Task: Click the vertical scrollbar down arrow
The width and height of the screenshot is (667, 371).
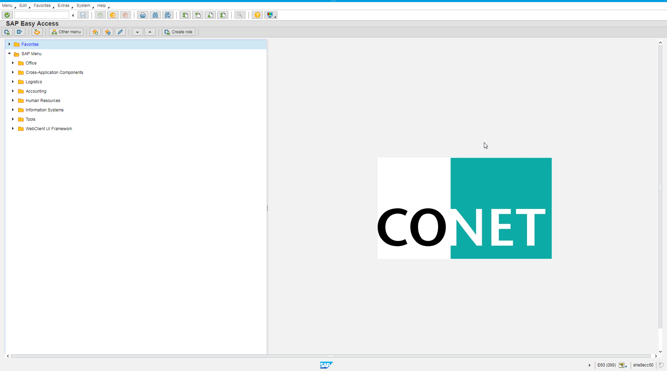Action: 660,352
